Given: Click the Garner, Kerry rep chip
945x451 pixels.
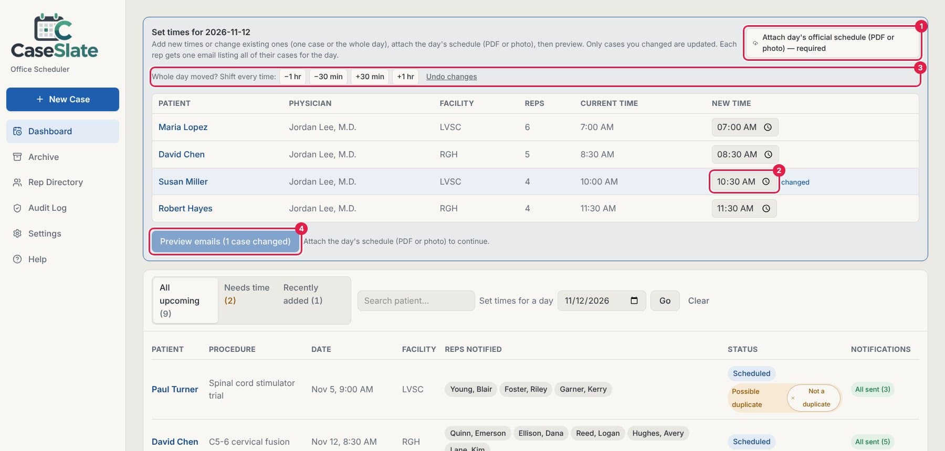Looking at the screenshot, I should point(583,389).
